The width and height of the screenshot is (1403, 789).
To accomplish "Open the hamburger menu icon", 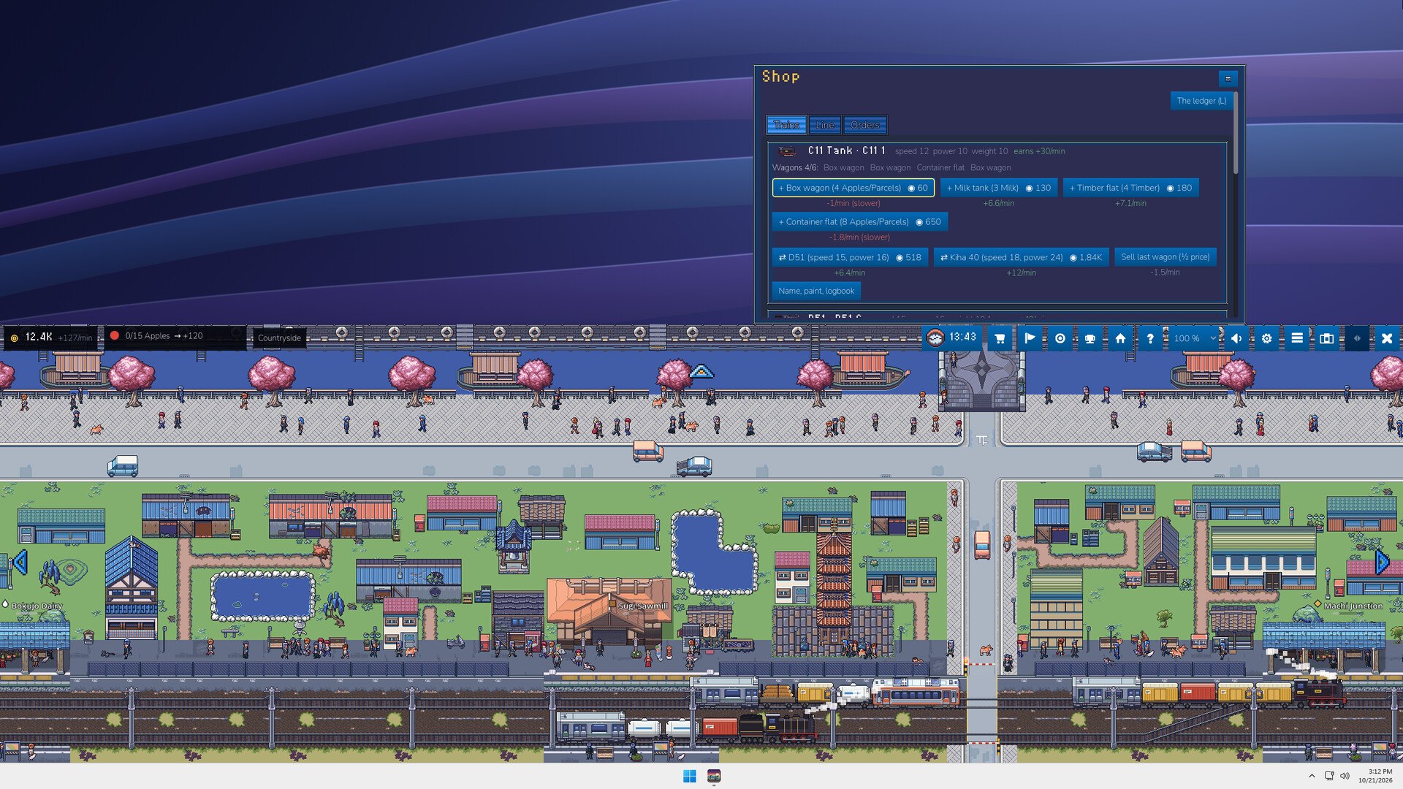I will point(1297,338).
